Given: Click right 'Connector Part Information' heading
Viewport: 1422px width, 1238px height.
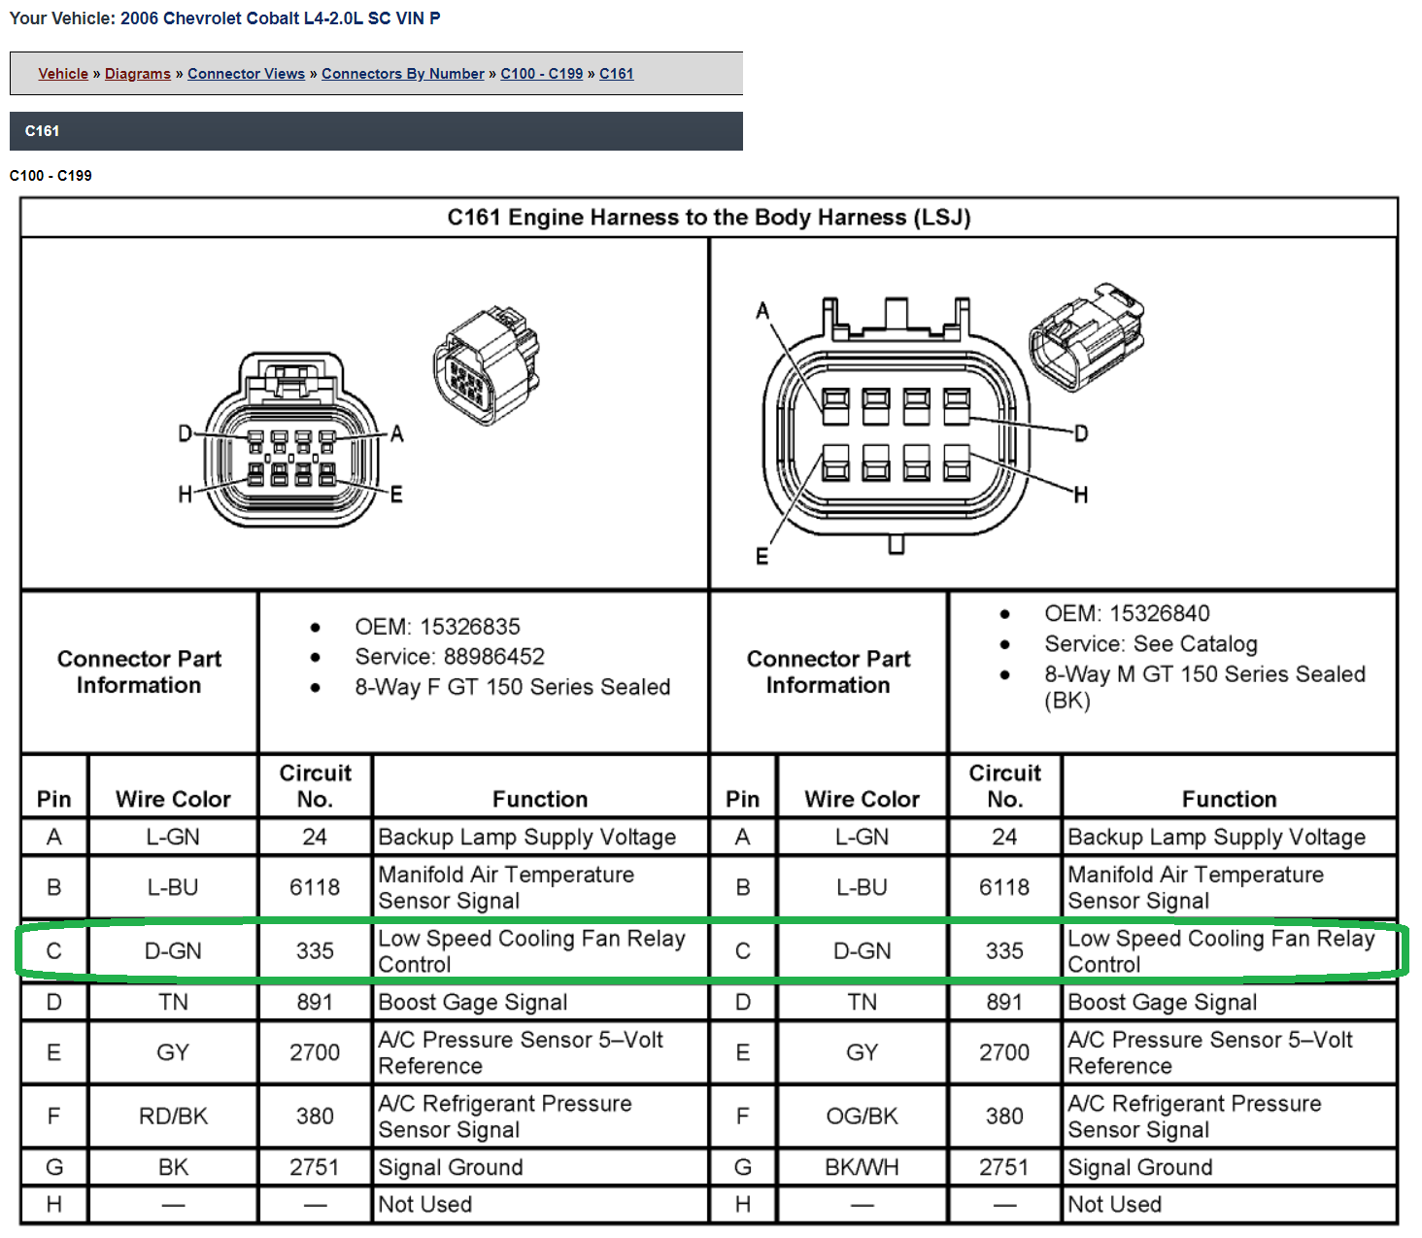Looking at the screenshot, I should click(829, 671).
